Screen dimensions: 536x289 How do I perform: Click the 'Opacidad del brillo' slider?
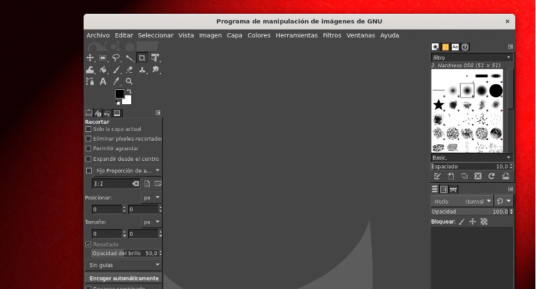(x=125, y=253)
